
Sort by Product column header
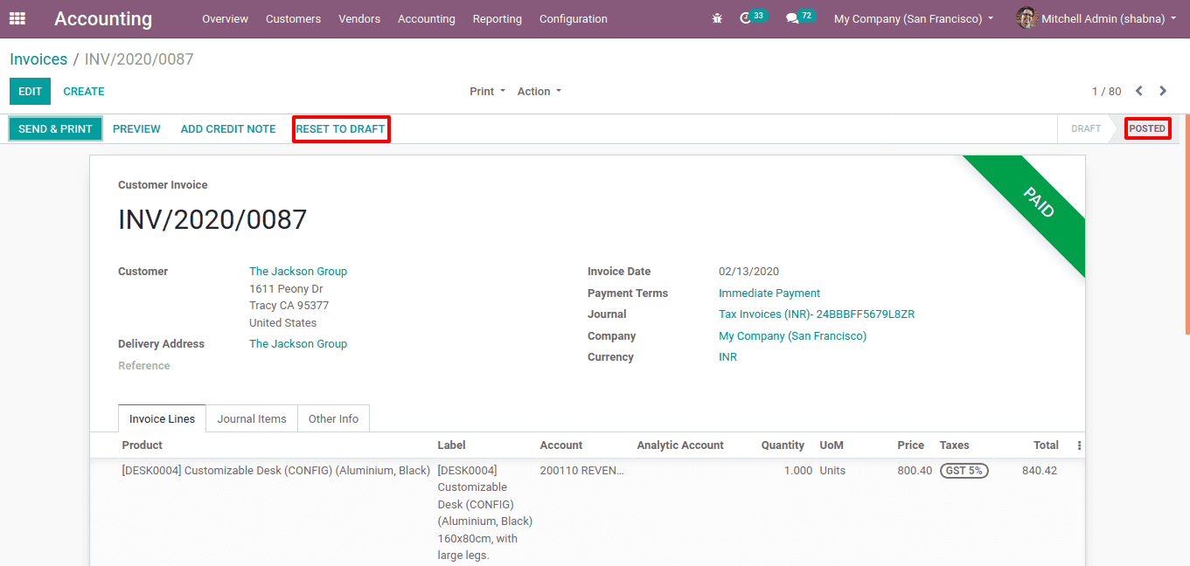(142, 445)
